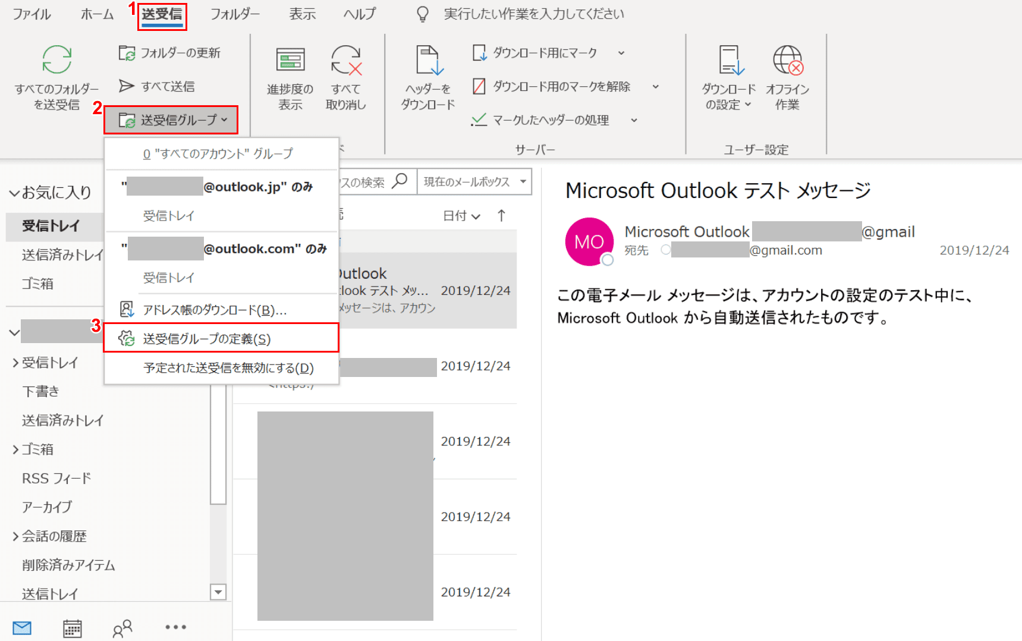
Task: Toggle Work Offline (オフライン作業) globe icon
Action: [x=787, y=61]
